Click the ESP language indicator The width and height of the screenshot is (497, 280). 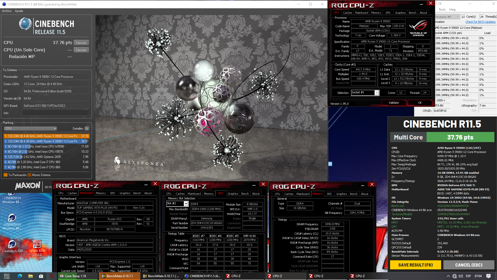click(x=468, y=276)
